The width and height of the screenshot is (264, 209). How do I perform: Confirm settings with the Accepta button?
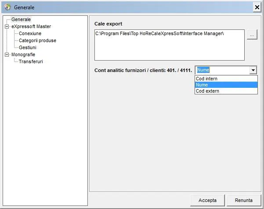coord(207,200)
